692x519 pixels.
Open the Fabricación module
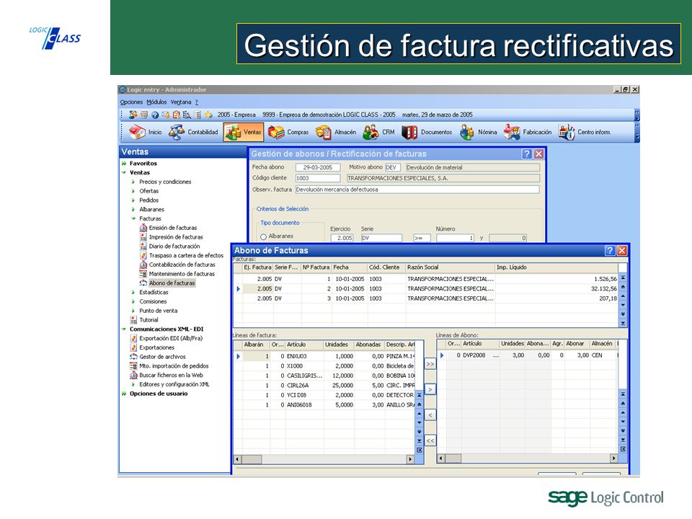(528, 132)
